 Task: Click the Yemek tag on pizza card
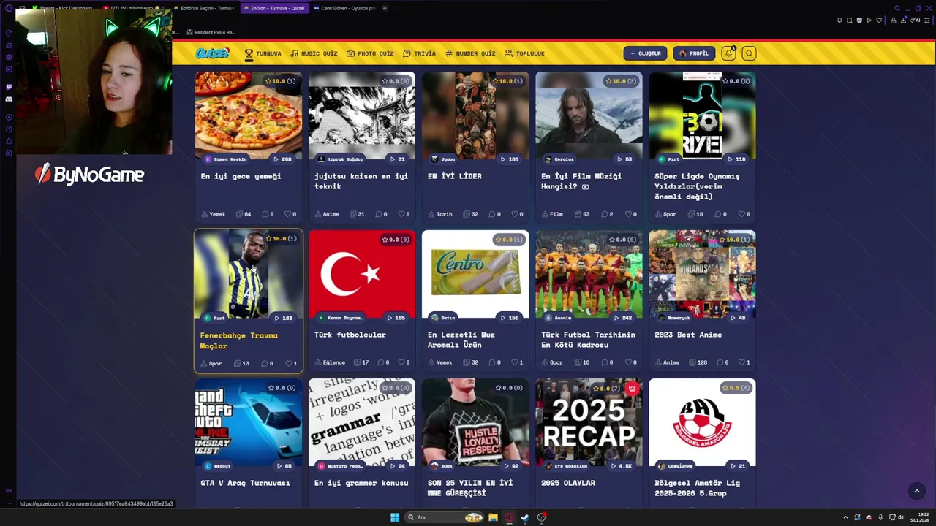tap(214, 214)
